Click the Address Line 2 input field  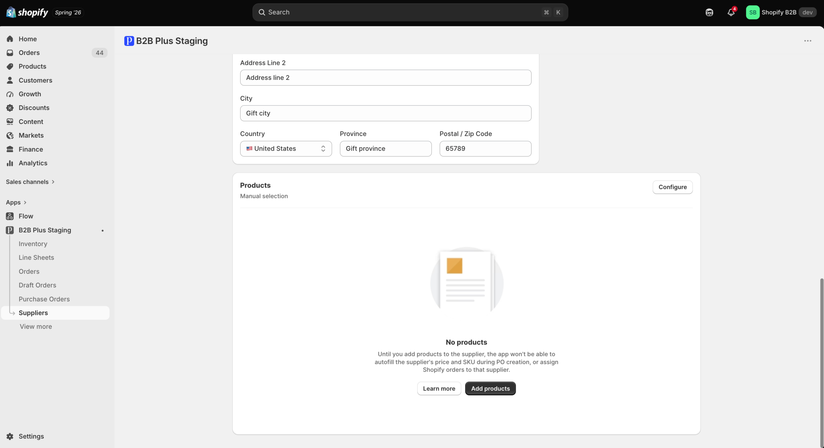(x=386, y=78)
